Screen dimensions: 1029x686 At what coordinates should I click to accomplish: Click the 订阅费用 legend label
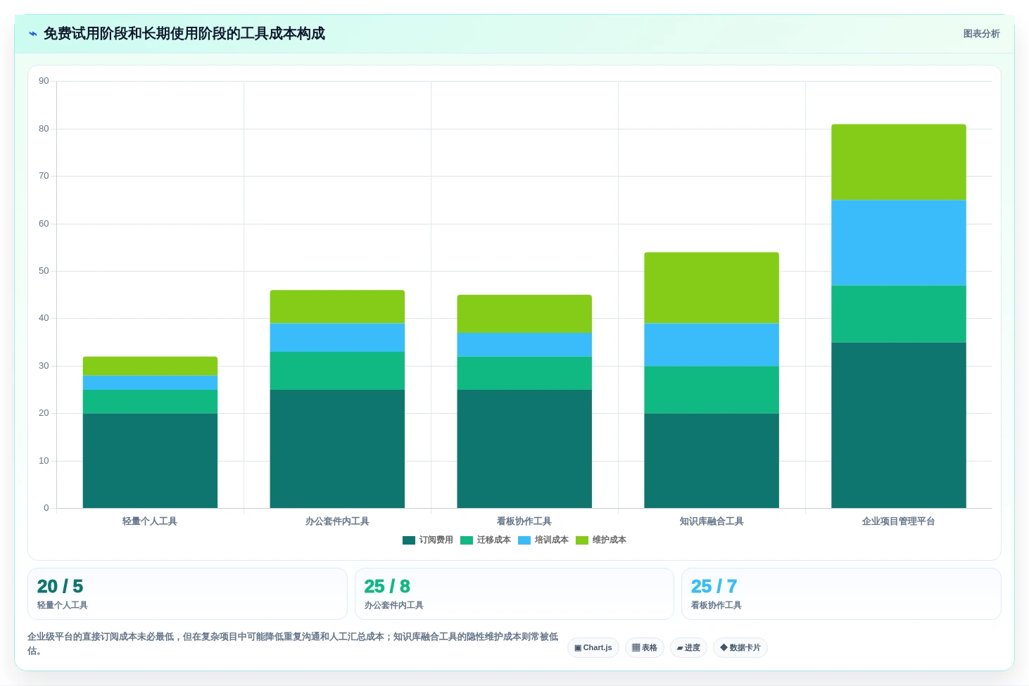[436, 540]
